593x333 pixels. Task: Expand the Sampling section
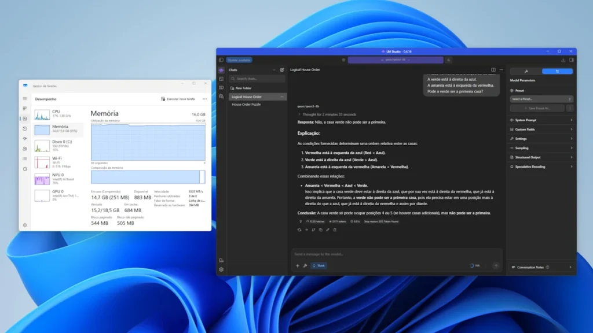541,148
